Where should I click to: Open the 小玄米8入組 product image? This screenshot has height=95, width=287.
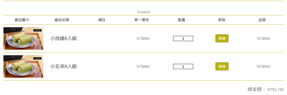(x=24, y=66)
